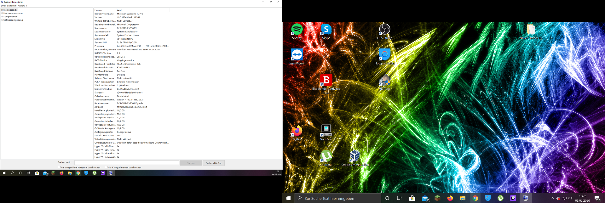Click the Element column header
The width and height of the screenshot is (605, 203).
(x=105, y=10)
